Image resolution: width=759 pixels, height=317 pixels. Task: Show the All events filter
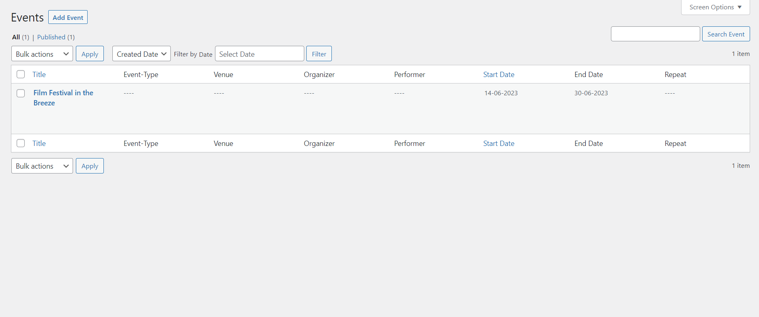16,37
